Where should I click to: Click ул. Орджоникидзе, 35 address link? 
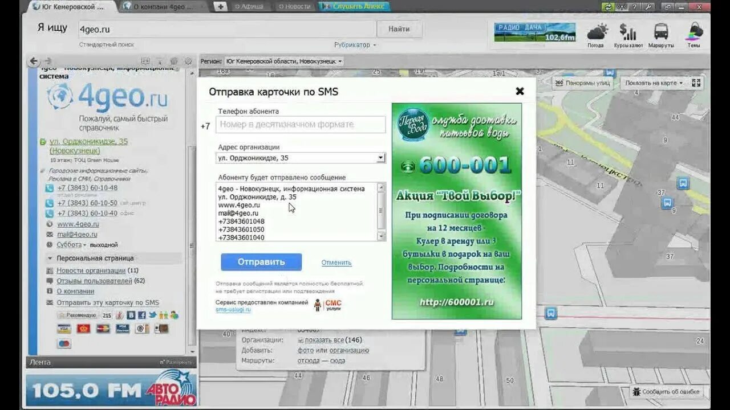(88, 146)
